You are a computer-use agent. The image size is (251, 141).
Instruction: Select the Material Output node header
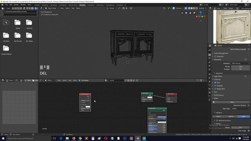171,94
